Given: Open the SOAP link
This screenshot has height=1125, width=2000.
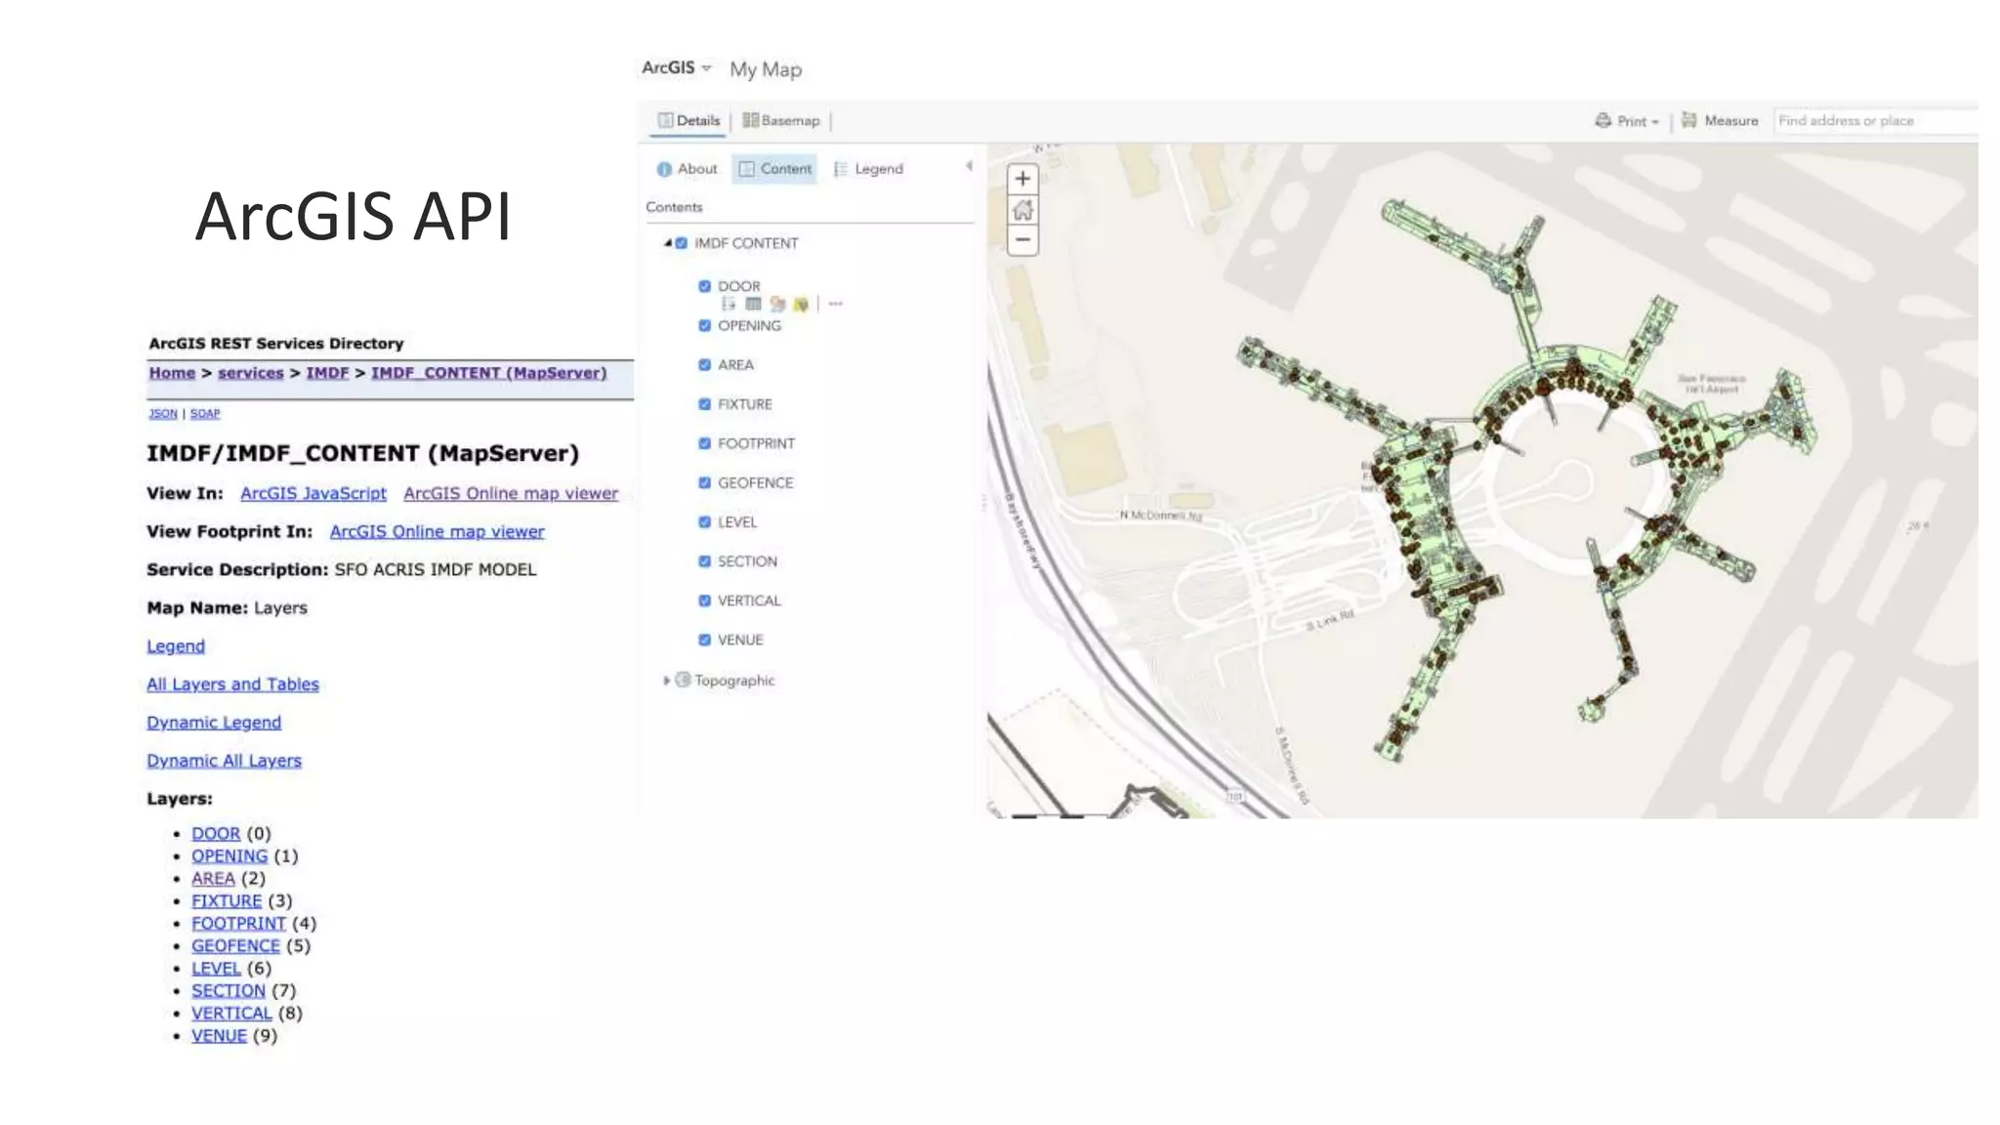Looking at the screenshot, I should [205, 413].
